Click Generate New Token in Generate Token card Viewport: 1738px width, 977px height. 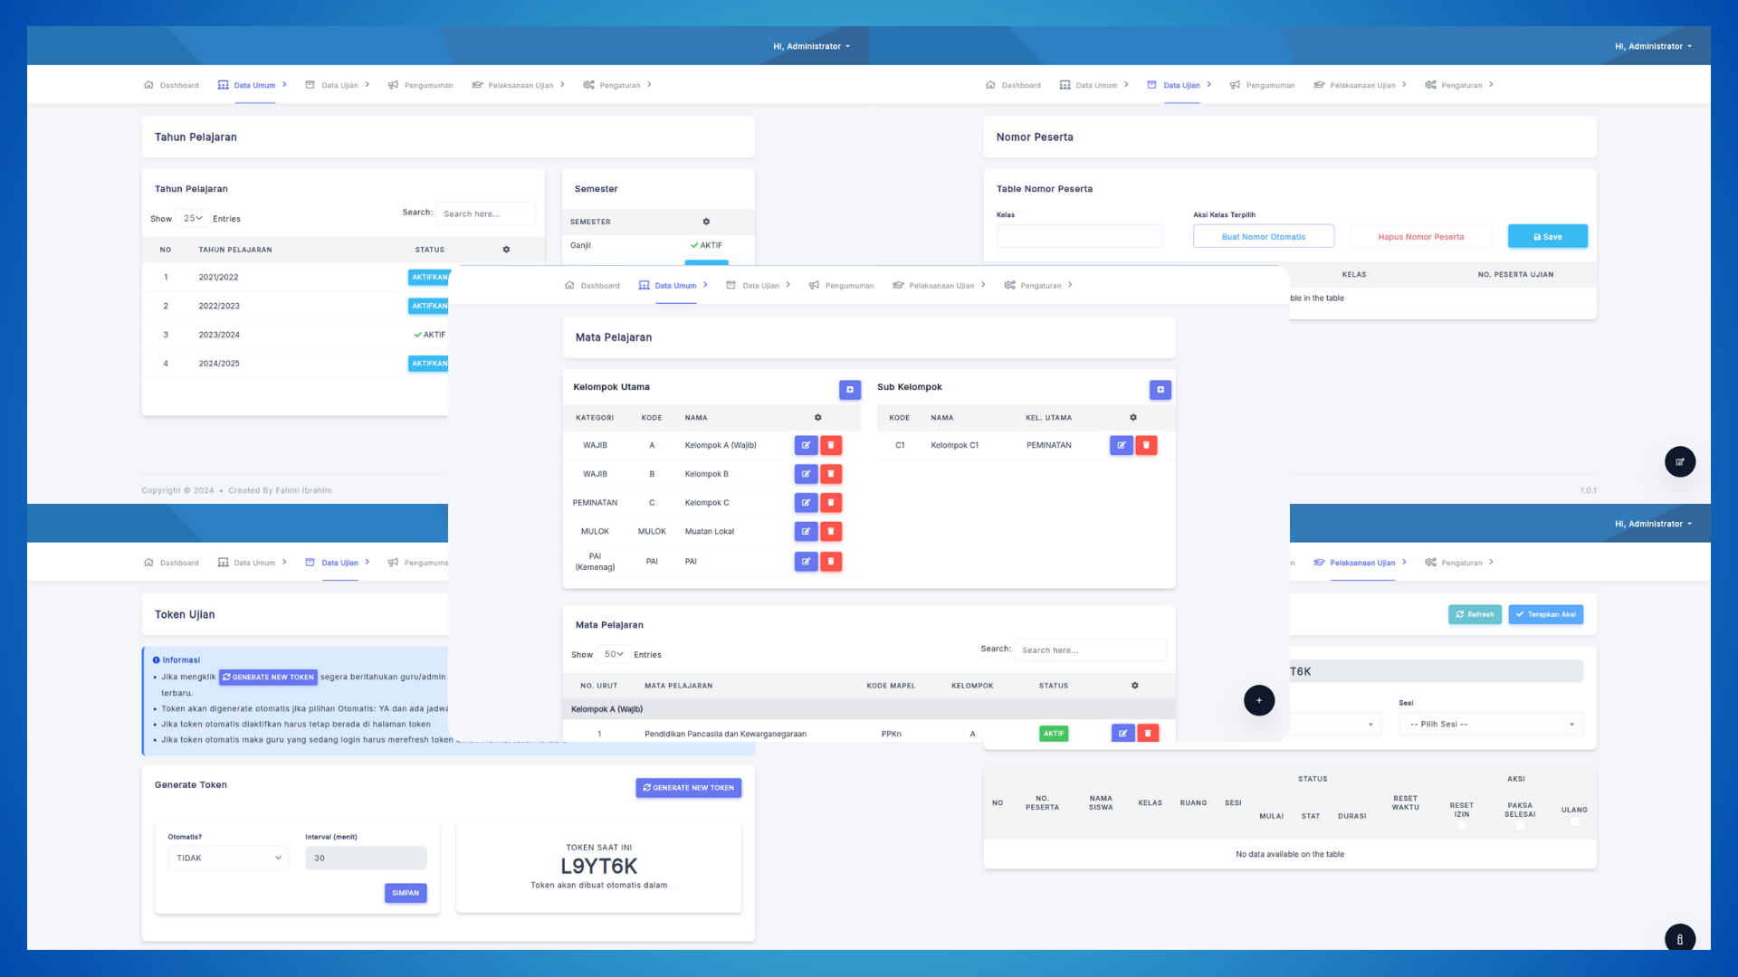pos(688,788)
